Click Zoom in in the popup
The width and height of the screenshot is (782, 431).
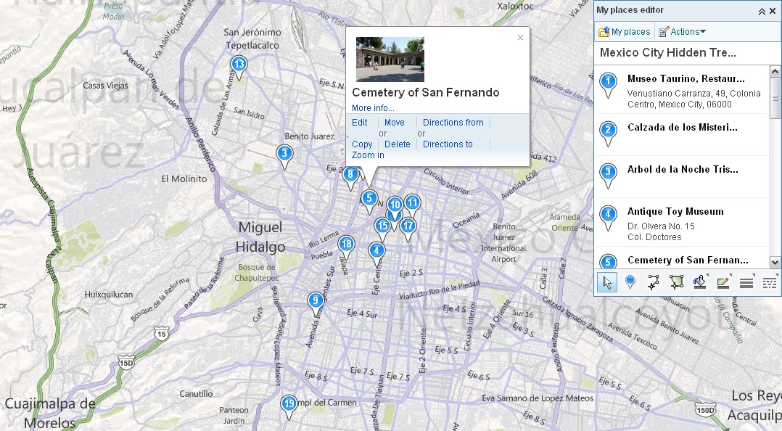coord(368,155)
